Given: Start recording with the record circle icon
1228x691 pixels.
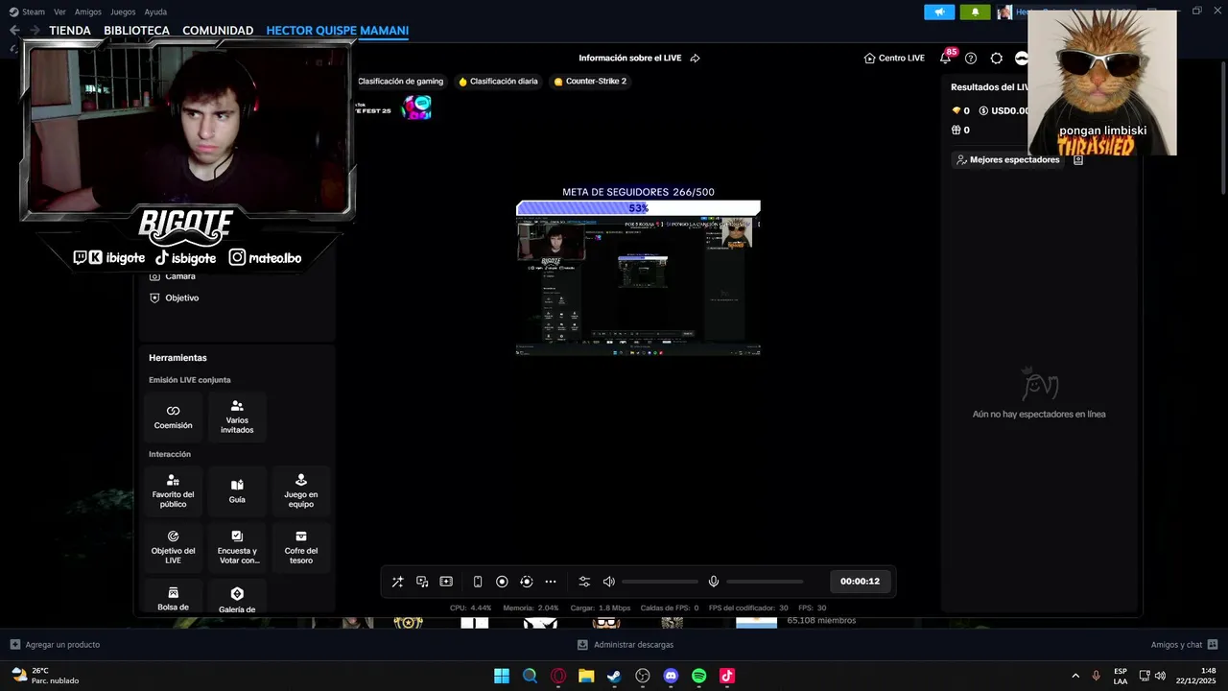Looking at the screenshot, I should point(502,582).
